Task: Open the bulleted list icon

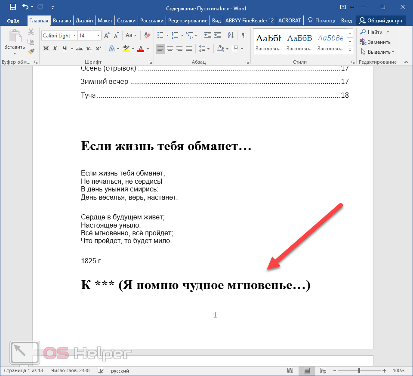Action: pos(160,35)
